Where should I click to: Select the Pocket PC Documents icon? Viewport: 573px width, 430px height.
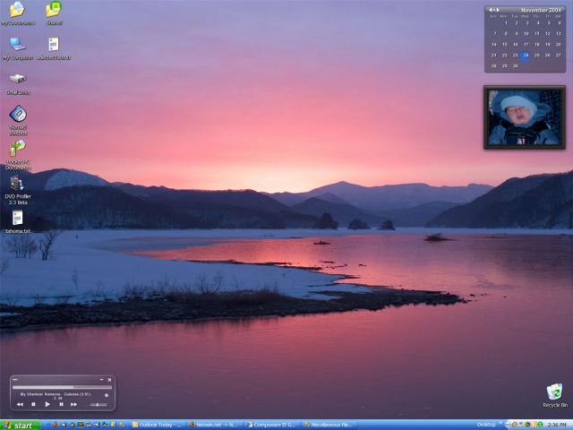pos(18,155)
